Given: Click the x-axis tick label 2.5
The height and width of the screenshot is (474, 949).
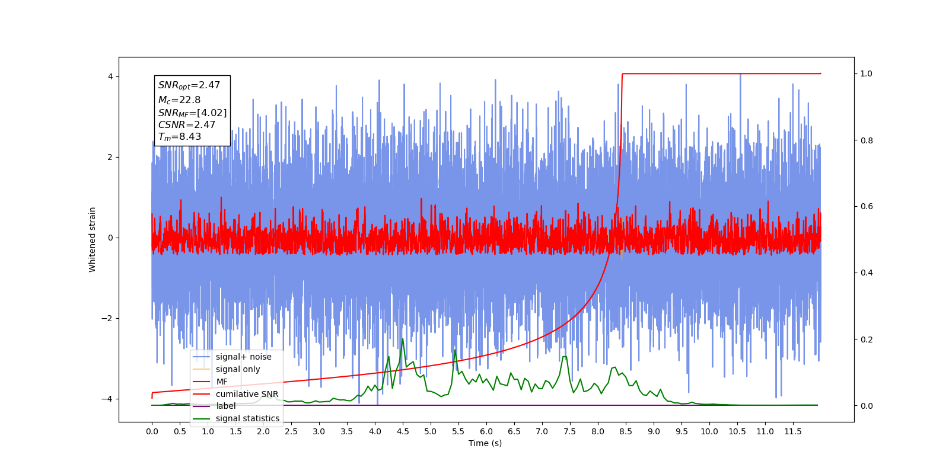Looking at the screenshot, I should [x=291, y=431].
